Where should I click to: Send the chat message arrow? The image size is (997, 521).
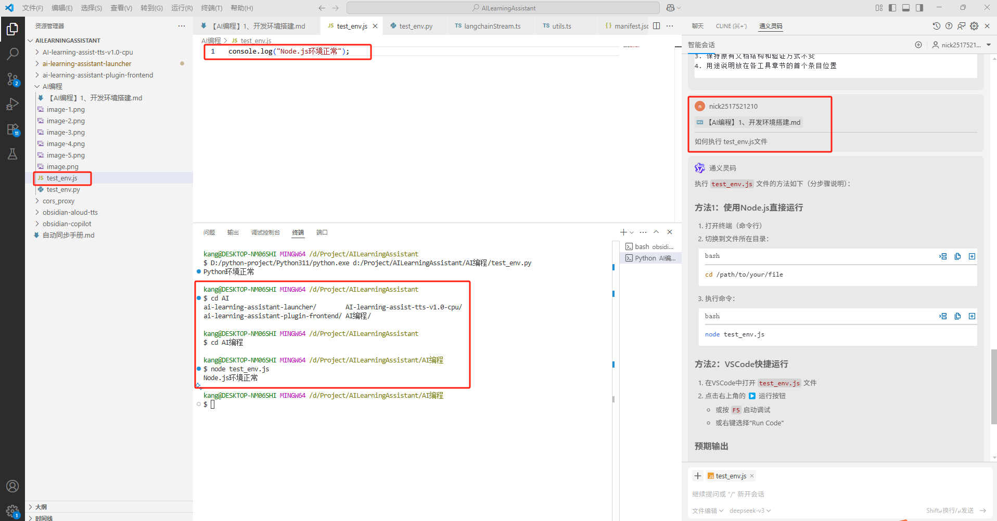pyautogui.click(x=983, y=511)
